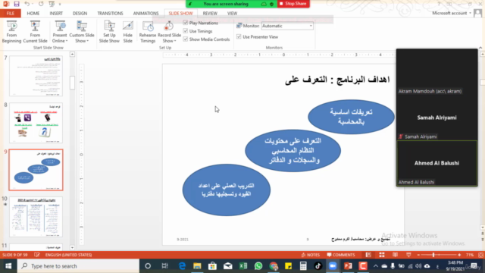485x273 pixels.
Task: Switch to the HOME tab
Action: (33, 14)
